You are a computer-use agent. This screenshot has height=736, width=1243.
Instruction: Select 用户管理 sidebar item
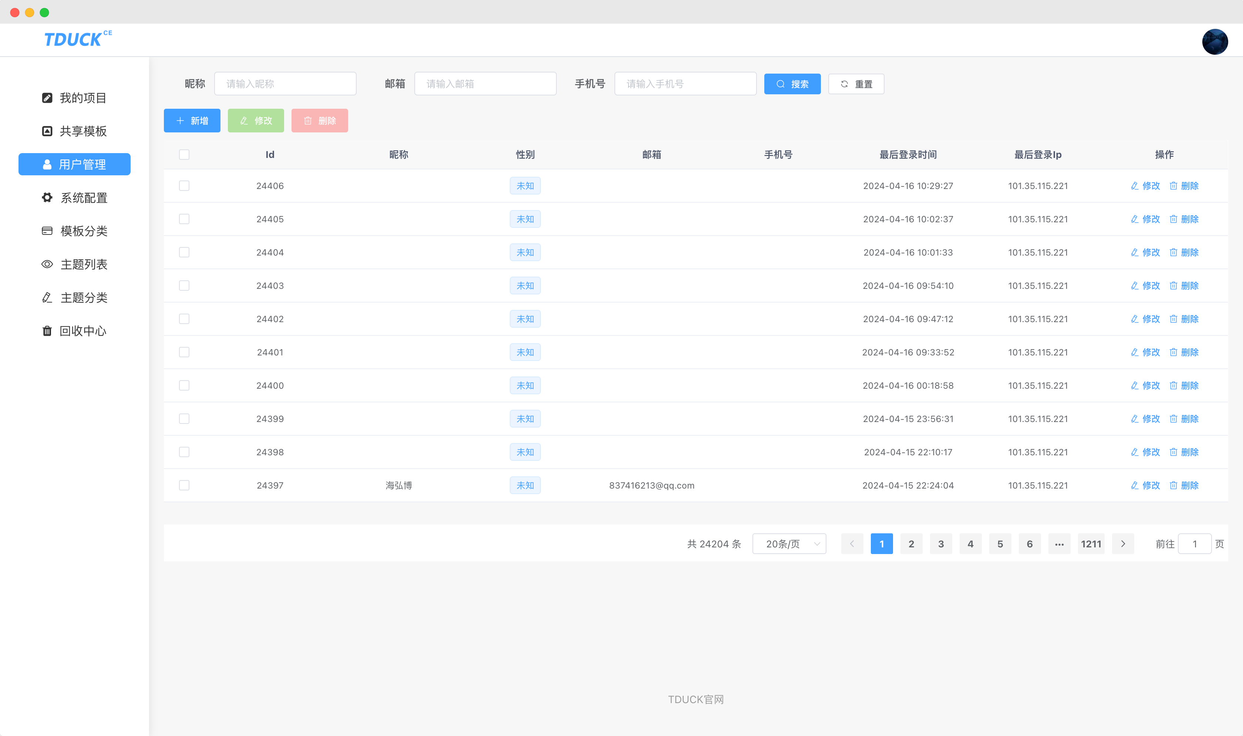tap(74, 164)
